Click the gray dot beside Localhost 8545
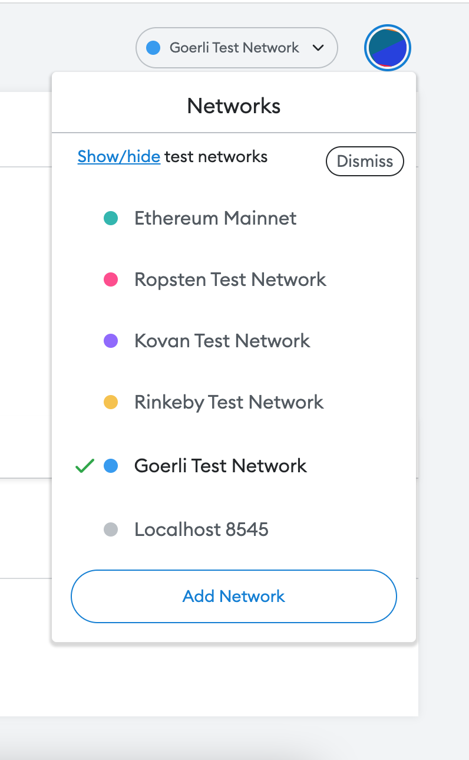469x760 pixels. (111, 529)
